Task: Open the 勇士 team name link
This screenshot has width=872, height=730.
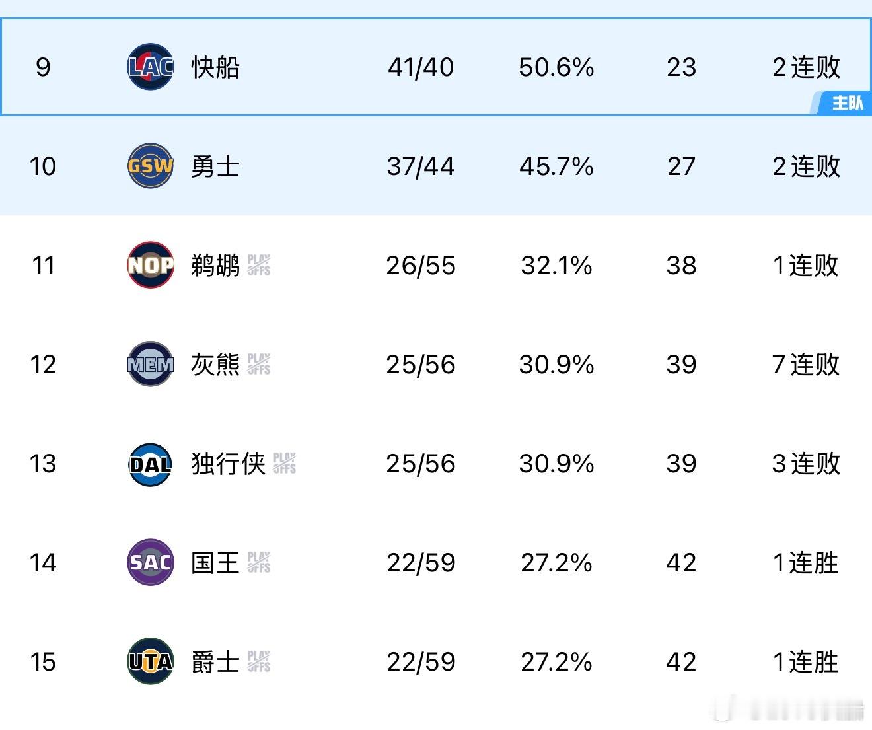Action: tap(217, 166)
